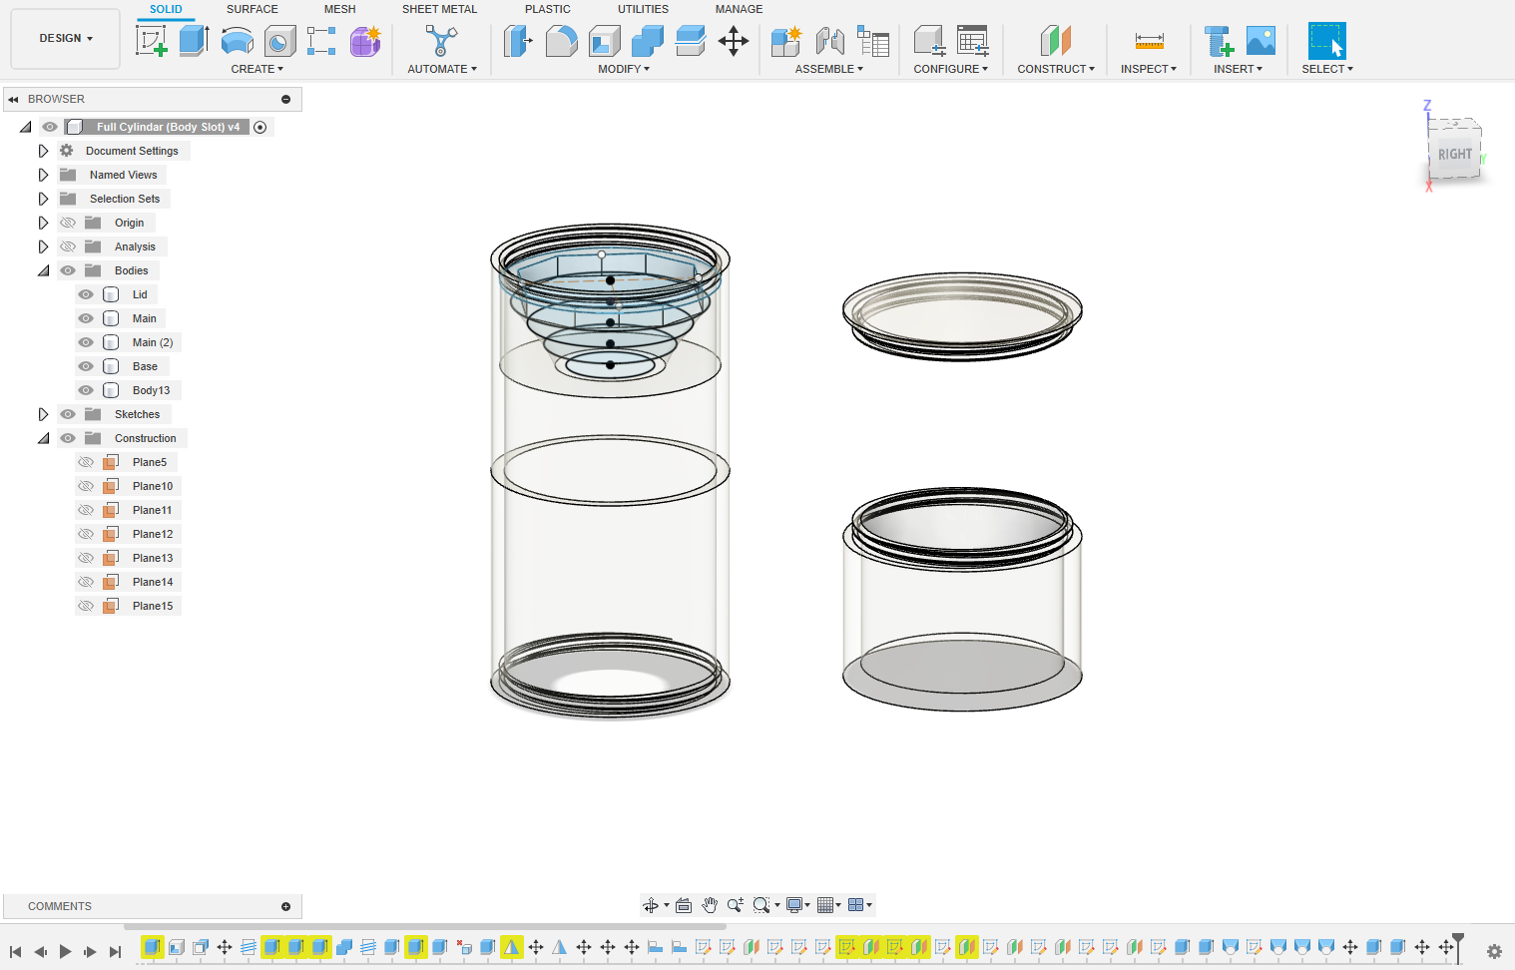
Task: Click the Configure table icon
Action: click(x=972, y=41)
